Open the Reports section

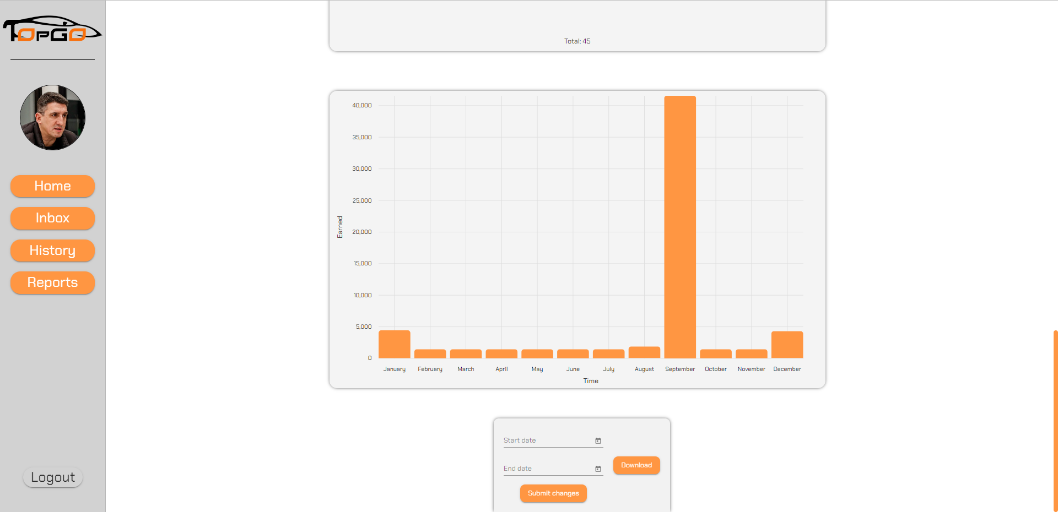[x=52, y=282]
